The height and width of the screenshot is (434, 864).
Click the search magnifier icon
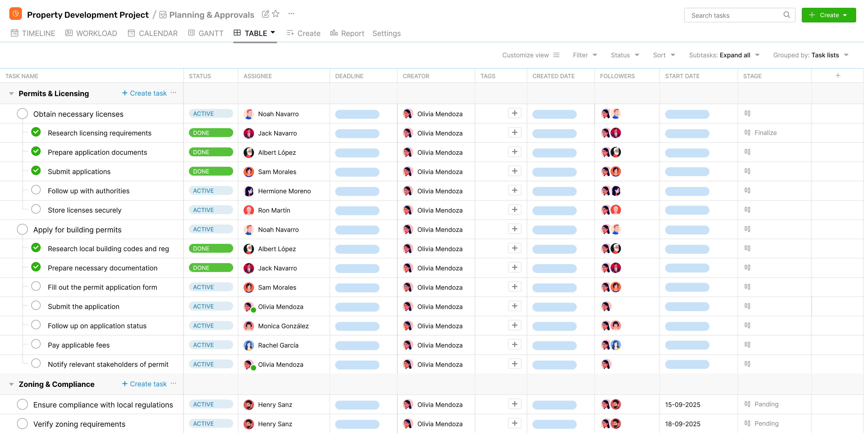point(787,15)
